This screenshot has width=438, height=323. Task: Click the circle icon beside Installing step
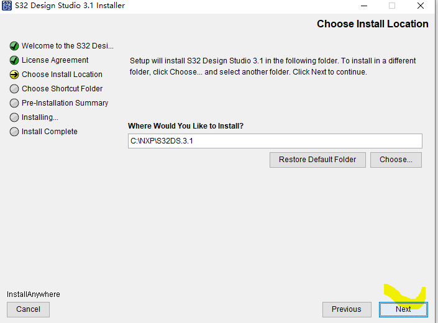(14, 117)
